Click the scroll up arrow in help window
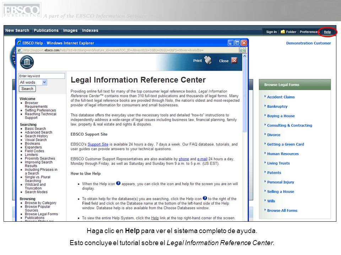The height and width of the screenshot is (255, 341). click(x=244, y=56)
